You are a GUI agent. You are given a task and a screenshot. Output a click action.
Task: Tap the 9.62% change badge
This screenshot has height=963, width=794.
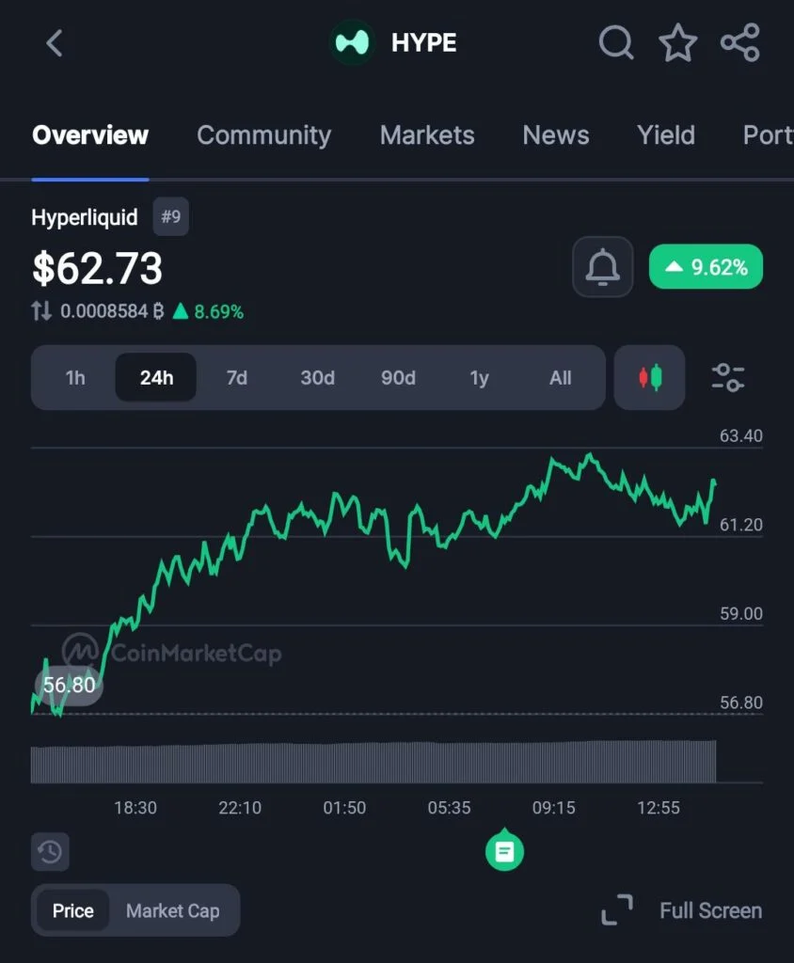click(x=706, y=266)
